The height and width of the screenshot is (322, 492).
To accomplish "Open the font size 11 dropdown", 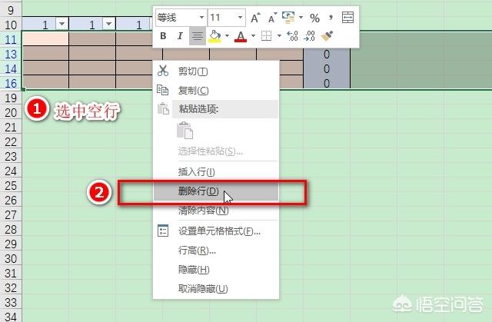I will point(240,17).
